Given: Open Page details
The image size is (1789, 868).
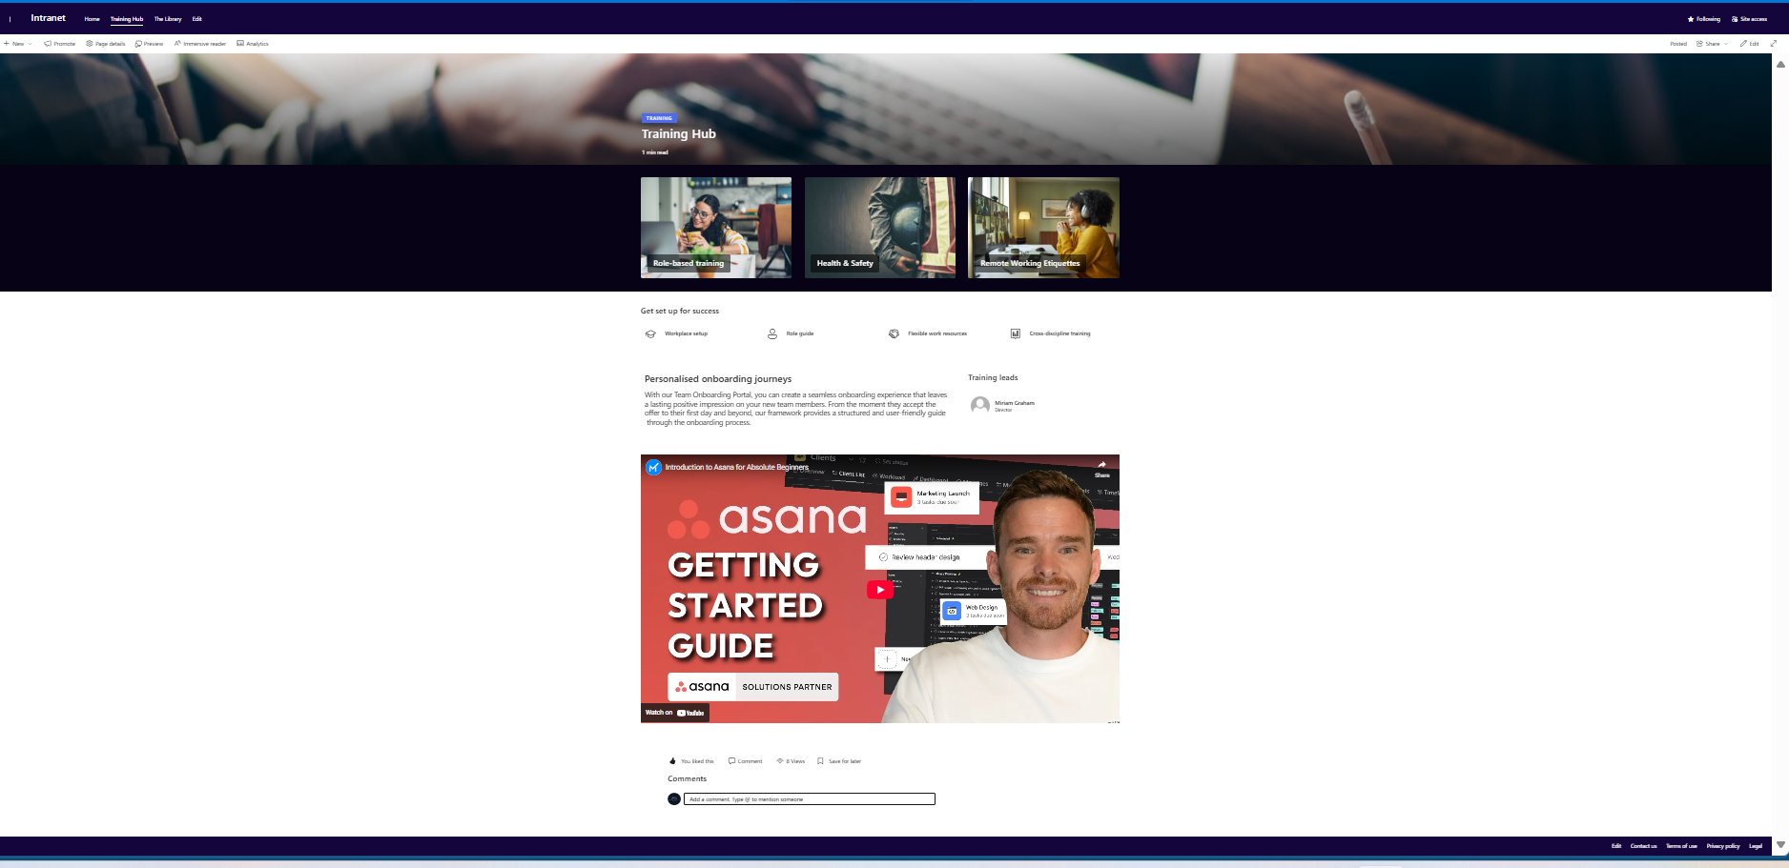Looking at the screenshot, I should pyautogui.click(x=107, y=43).
